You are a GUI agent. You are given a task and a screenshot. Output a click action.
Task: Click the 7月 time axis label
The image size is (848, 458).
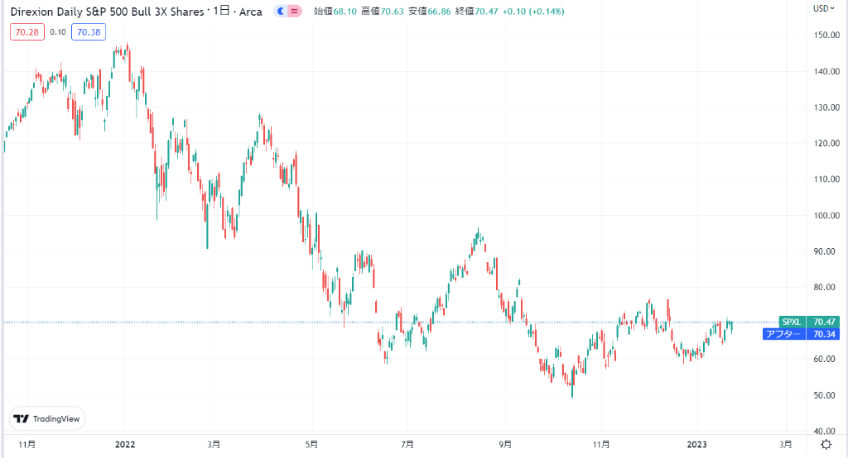407,445
